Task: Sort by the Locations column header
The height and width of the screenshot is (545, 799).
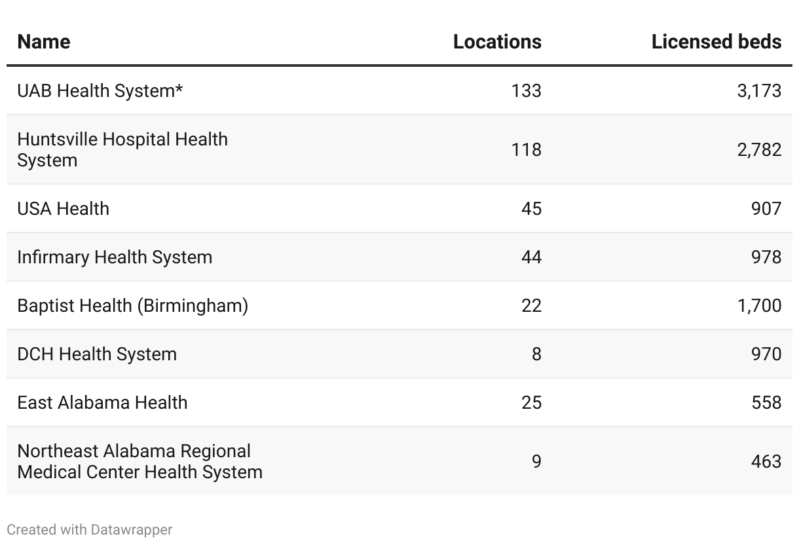Action: (x=497, y=42)
